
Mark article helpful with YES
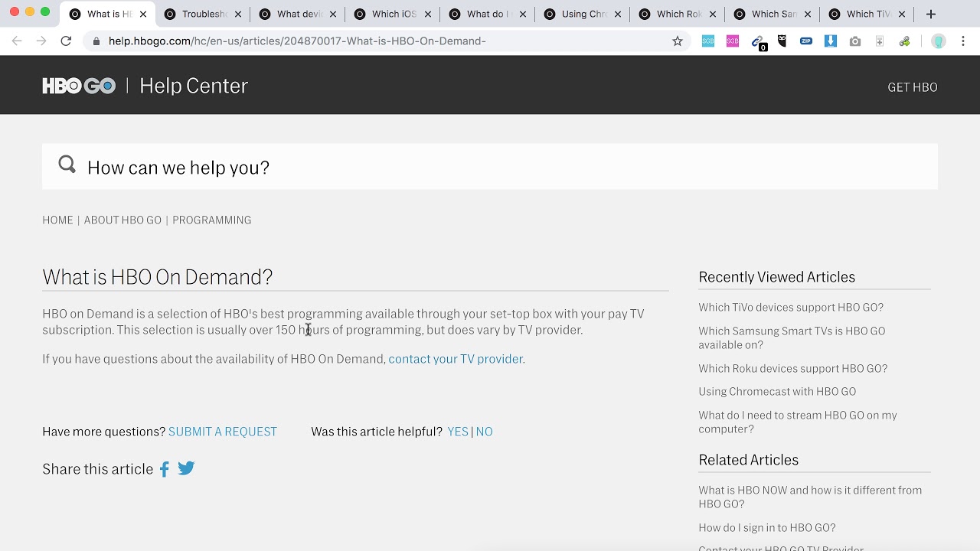pyautogui.click(x=458, y=432)
